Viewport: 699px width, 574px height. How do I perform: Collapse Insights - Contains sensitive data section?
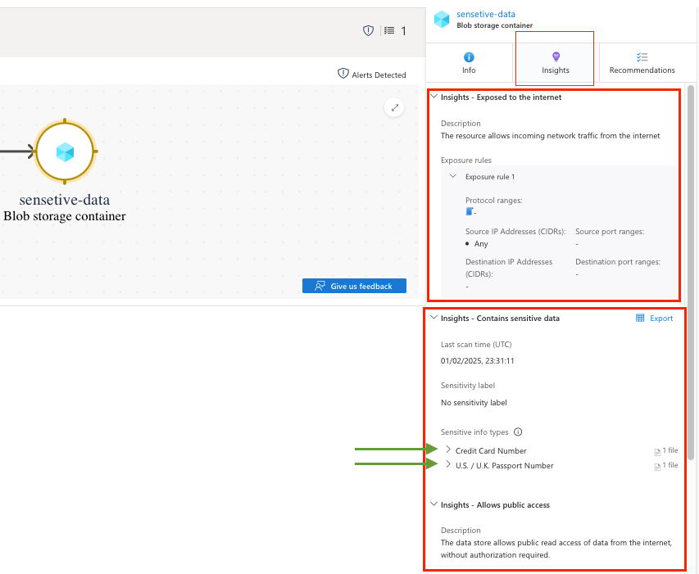point(433,318)
